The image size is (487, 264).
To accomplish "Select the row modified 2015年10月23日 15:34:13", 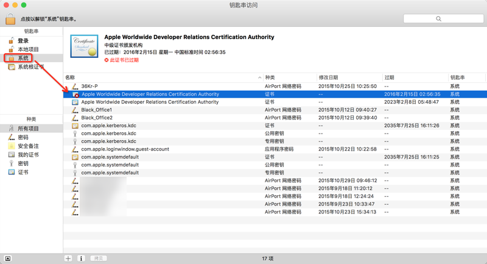I will tap(275, 212).
